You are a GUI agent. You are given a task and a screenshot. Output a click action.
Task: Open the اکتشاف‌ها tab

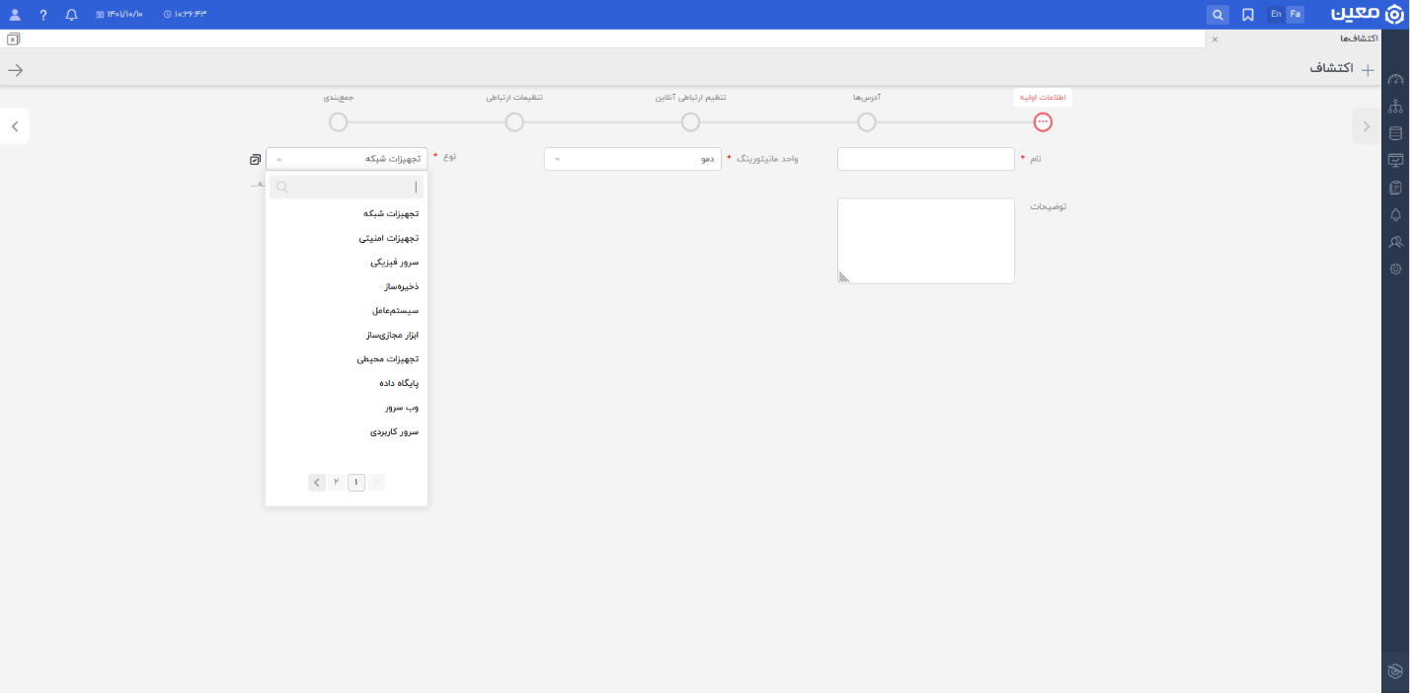coord(1359,38)
